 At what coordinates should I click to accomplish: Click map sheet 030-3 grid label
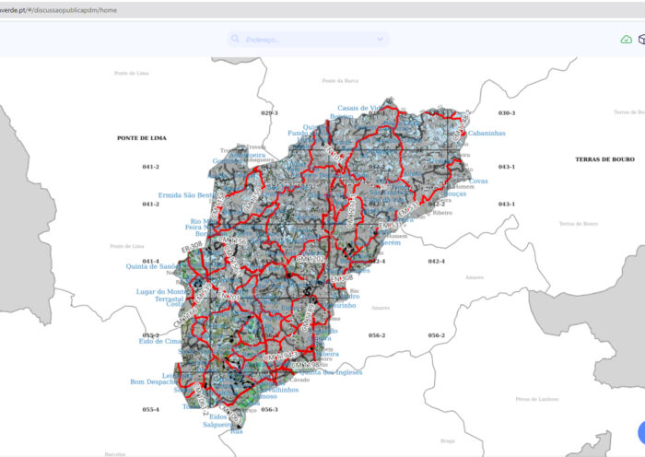(x=507, y=112)
